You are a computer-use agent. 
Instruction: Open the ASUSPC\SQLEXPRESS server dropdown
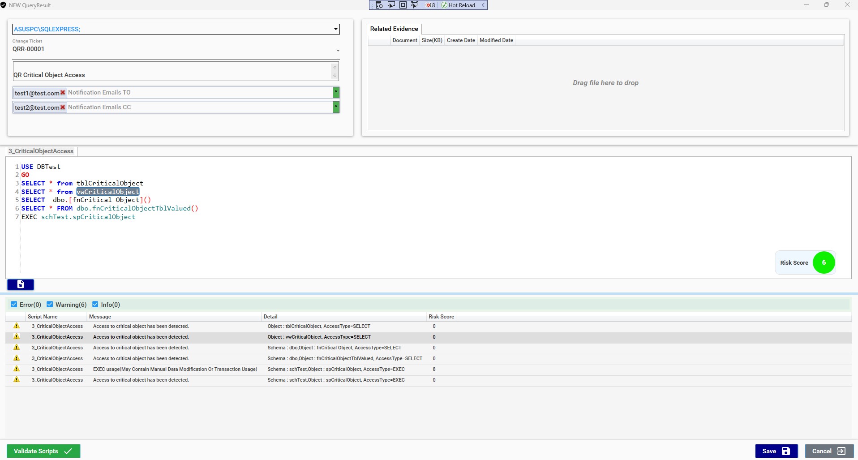[x=335, y=30]
